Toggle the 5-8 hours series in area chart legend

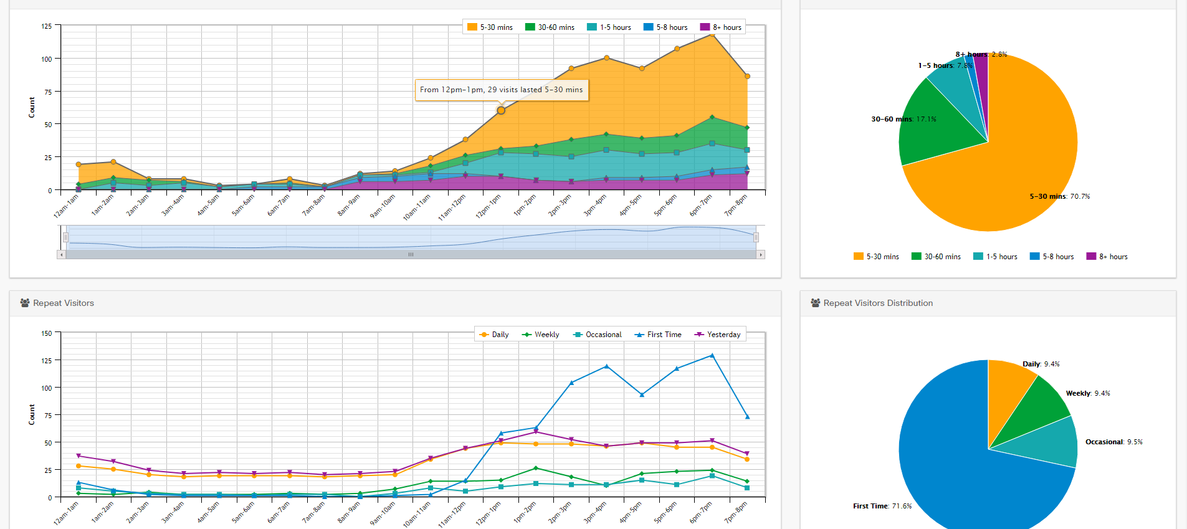click(665, 27)
